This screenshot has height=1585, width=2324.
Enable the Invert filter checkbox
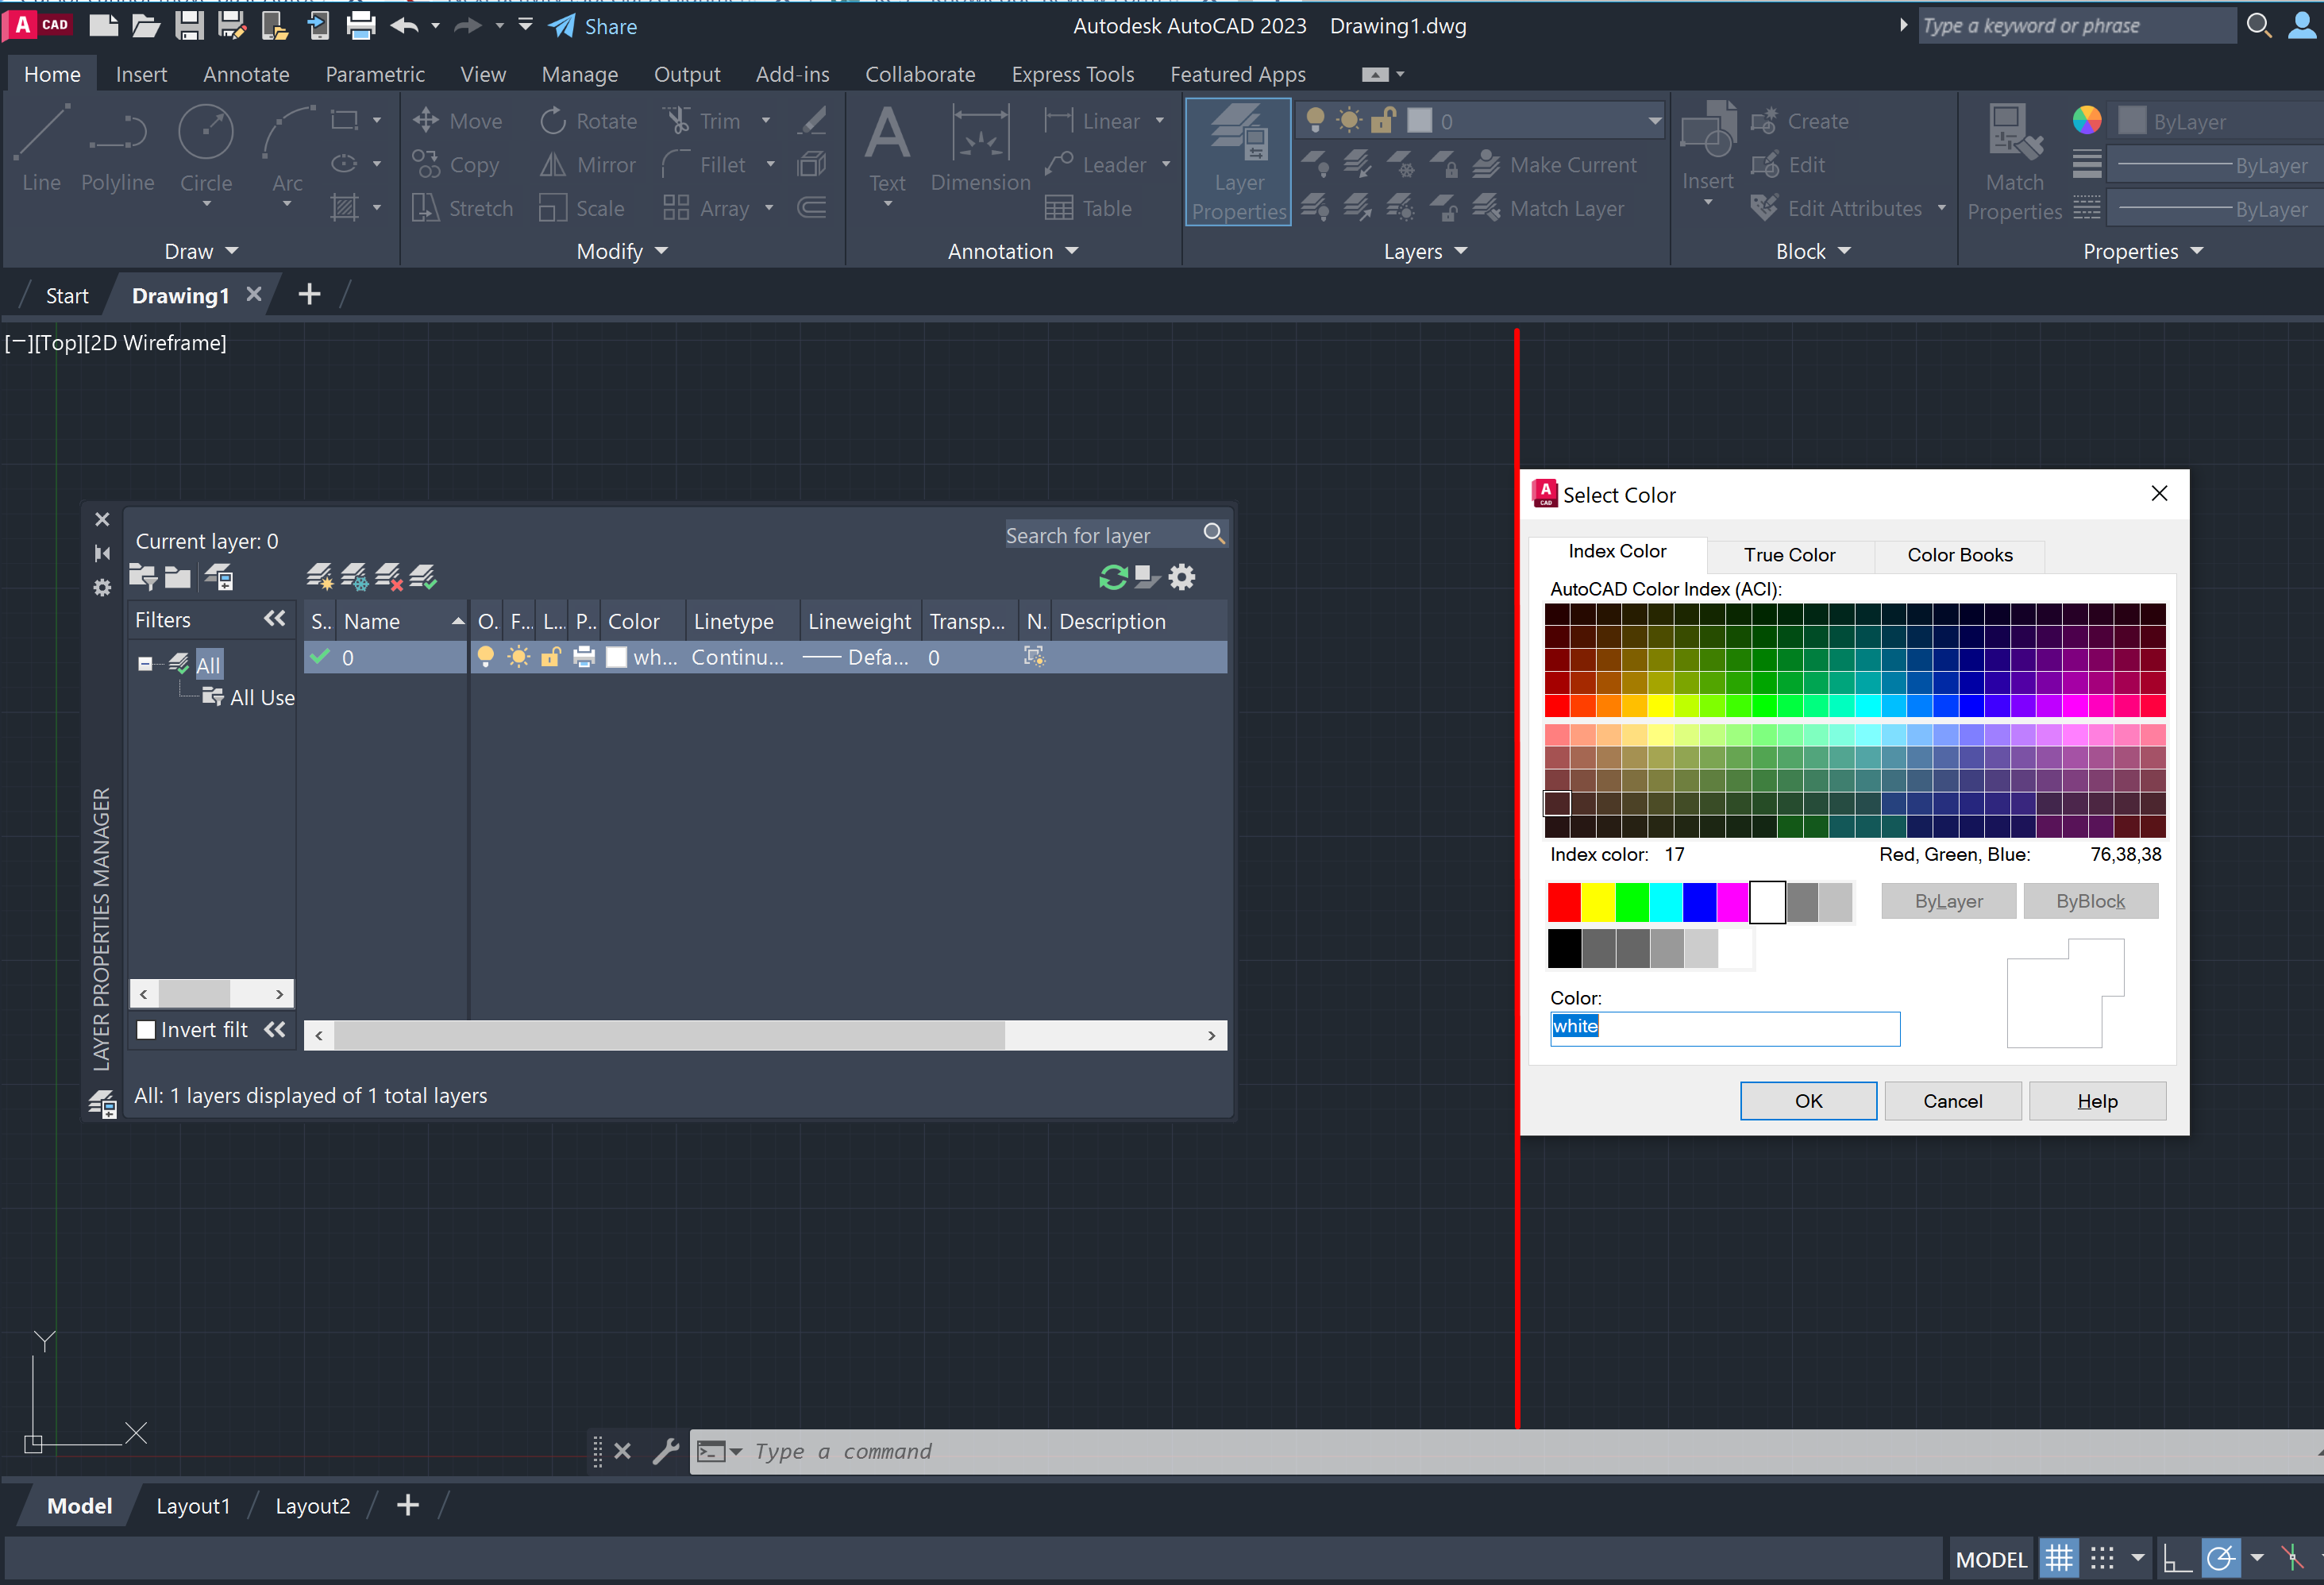(x=146, y=1029)
